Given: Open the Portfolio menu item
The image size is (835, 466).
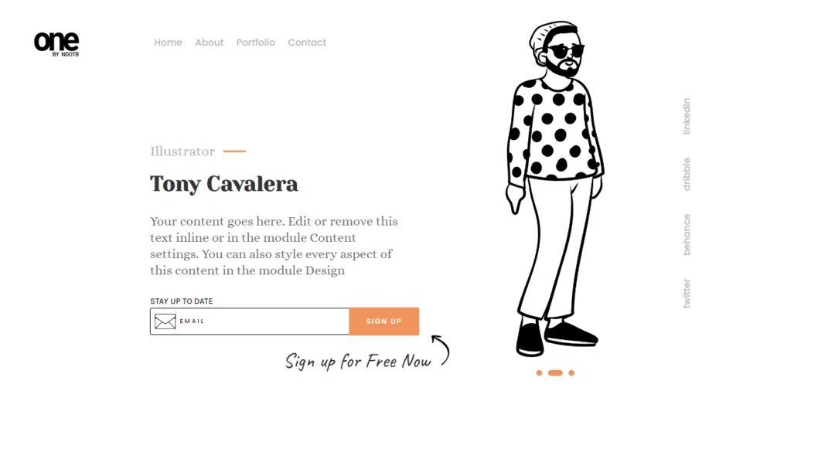Looking at the screenshot, I should pos(256,43).
